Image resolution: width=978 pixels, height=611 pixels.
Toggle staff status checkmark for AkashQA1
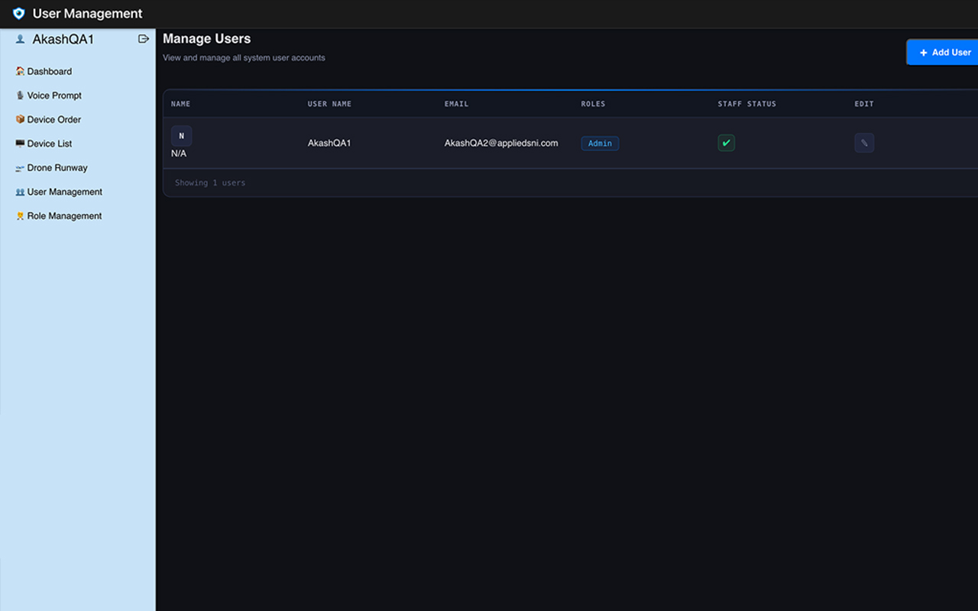(x=726, y=143)
